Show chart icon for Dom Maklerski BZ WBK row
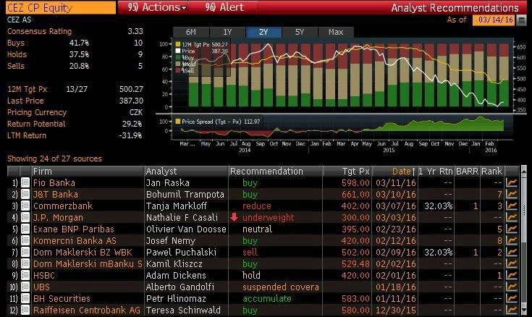Viewport: 532px width, 317px height. (x=511, y=252)
